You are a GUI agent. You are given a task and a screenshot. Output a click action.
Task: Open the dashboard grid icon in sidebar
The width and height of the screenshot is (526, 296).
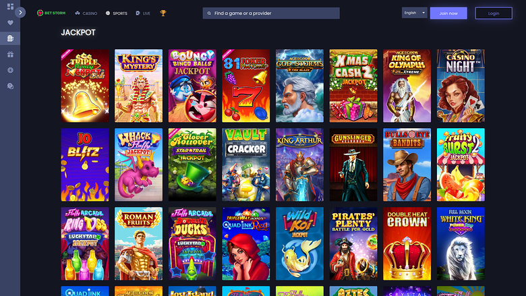pos(10,6)
